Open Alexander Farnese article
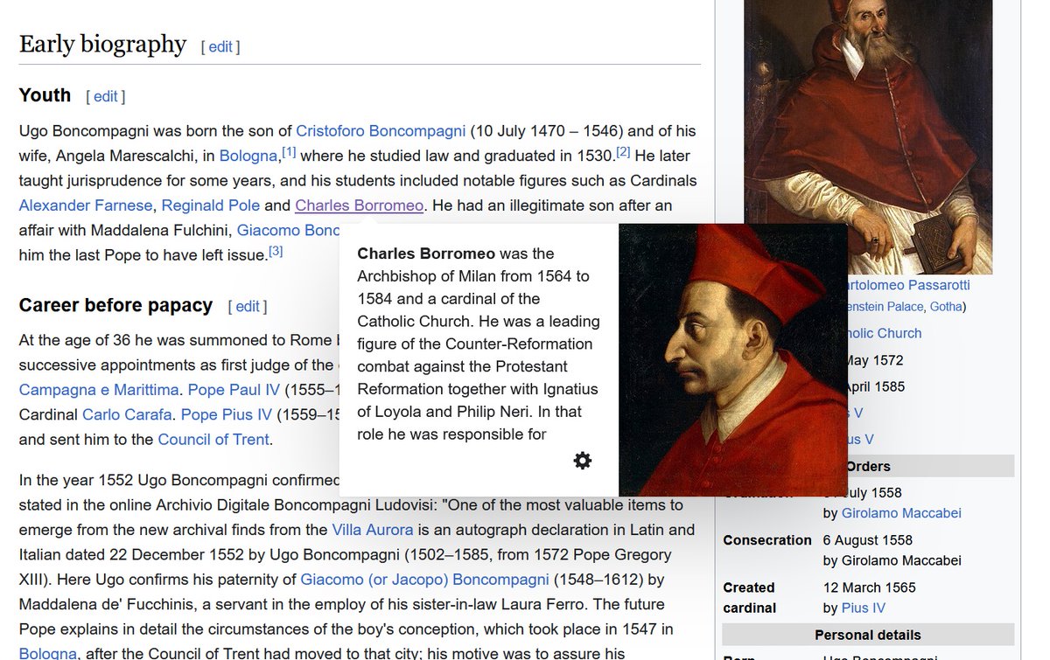 pos(87,206)
